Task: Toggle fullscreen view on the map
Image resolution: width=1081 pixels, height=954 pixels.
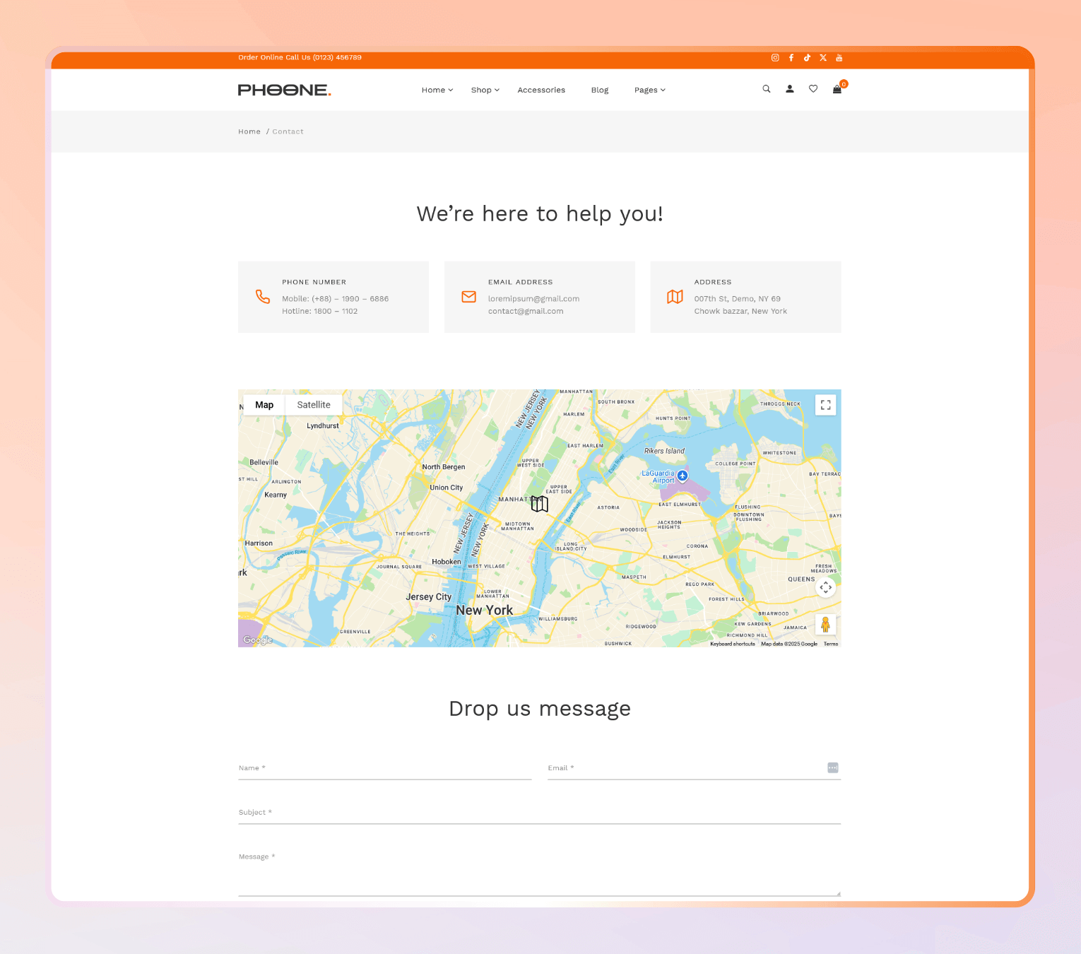Action: coord(826,405)
